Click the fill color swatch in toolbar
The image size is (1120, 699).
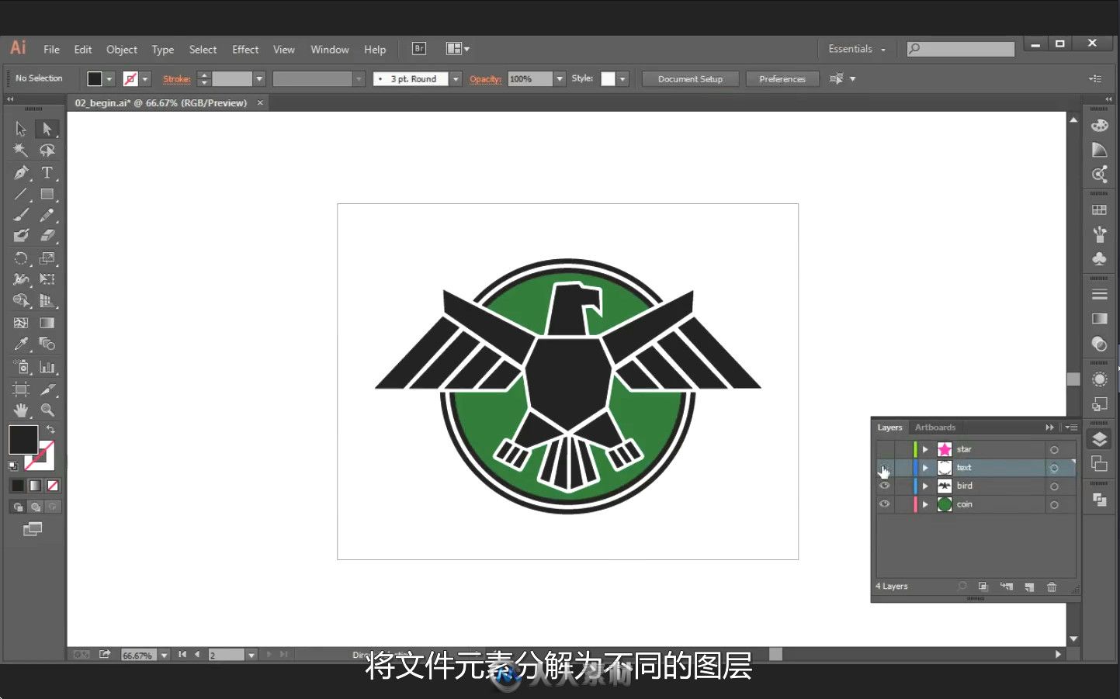(23, 440)
